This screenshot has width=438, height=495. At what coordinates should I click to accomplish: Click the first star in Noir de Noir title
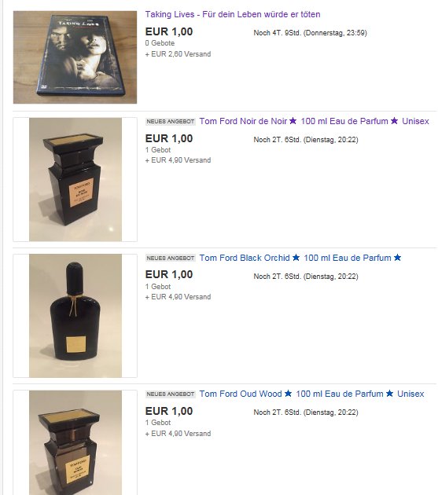[x=293, y=120]
